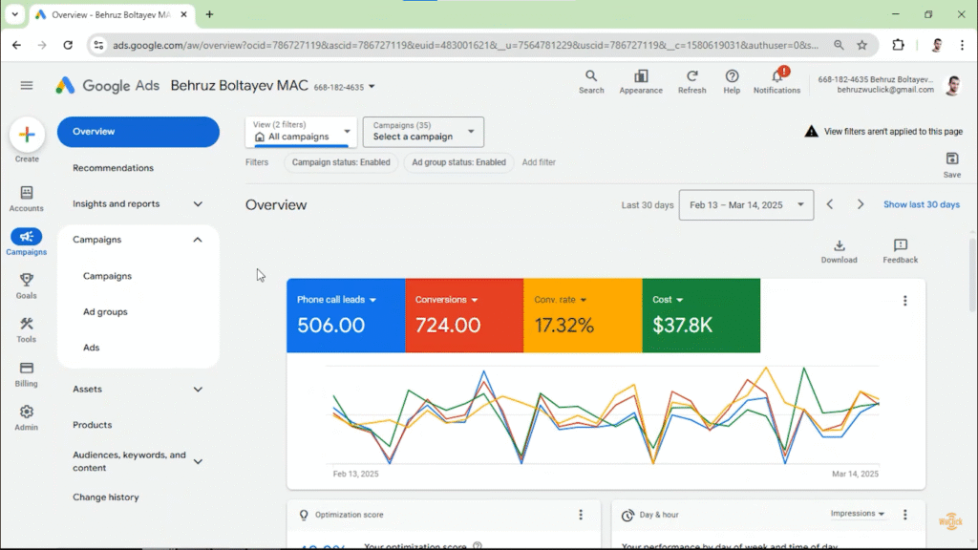Open Products in side menu
The height and width of the screenshot is (550, 978).
pyautogui.click(x=93, y=425)
